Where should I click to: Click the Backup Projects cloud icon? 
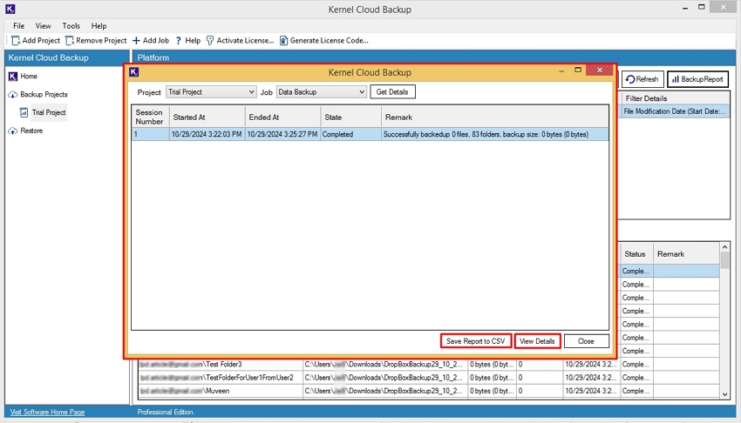pyautogui.click(x=13, y=94)
